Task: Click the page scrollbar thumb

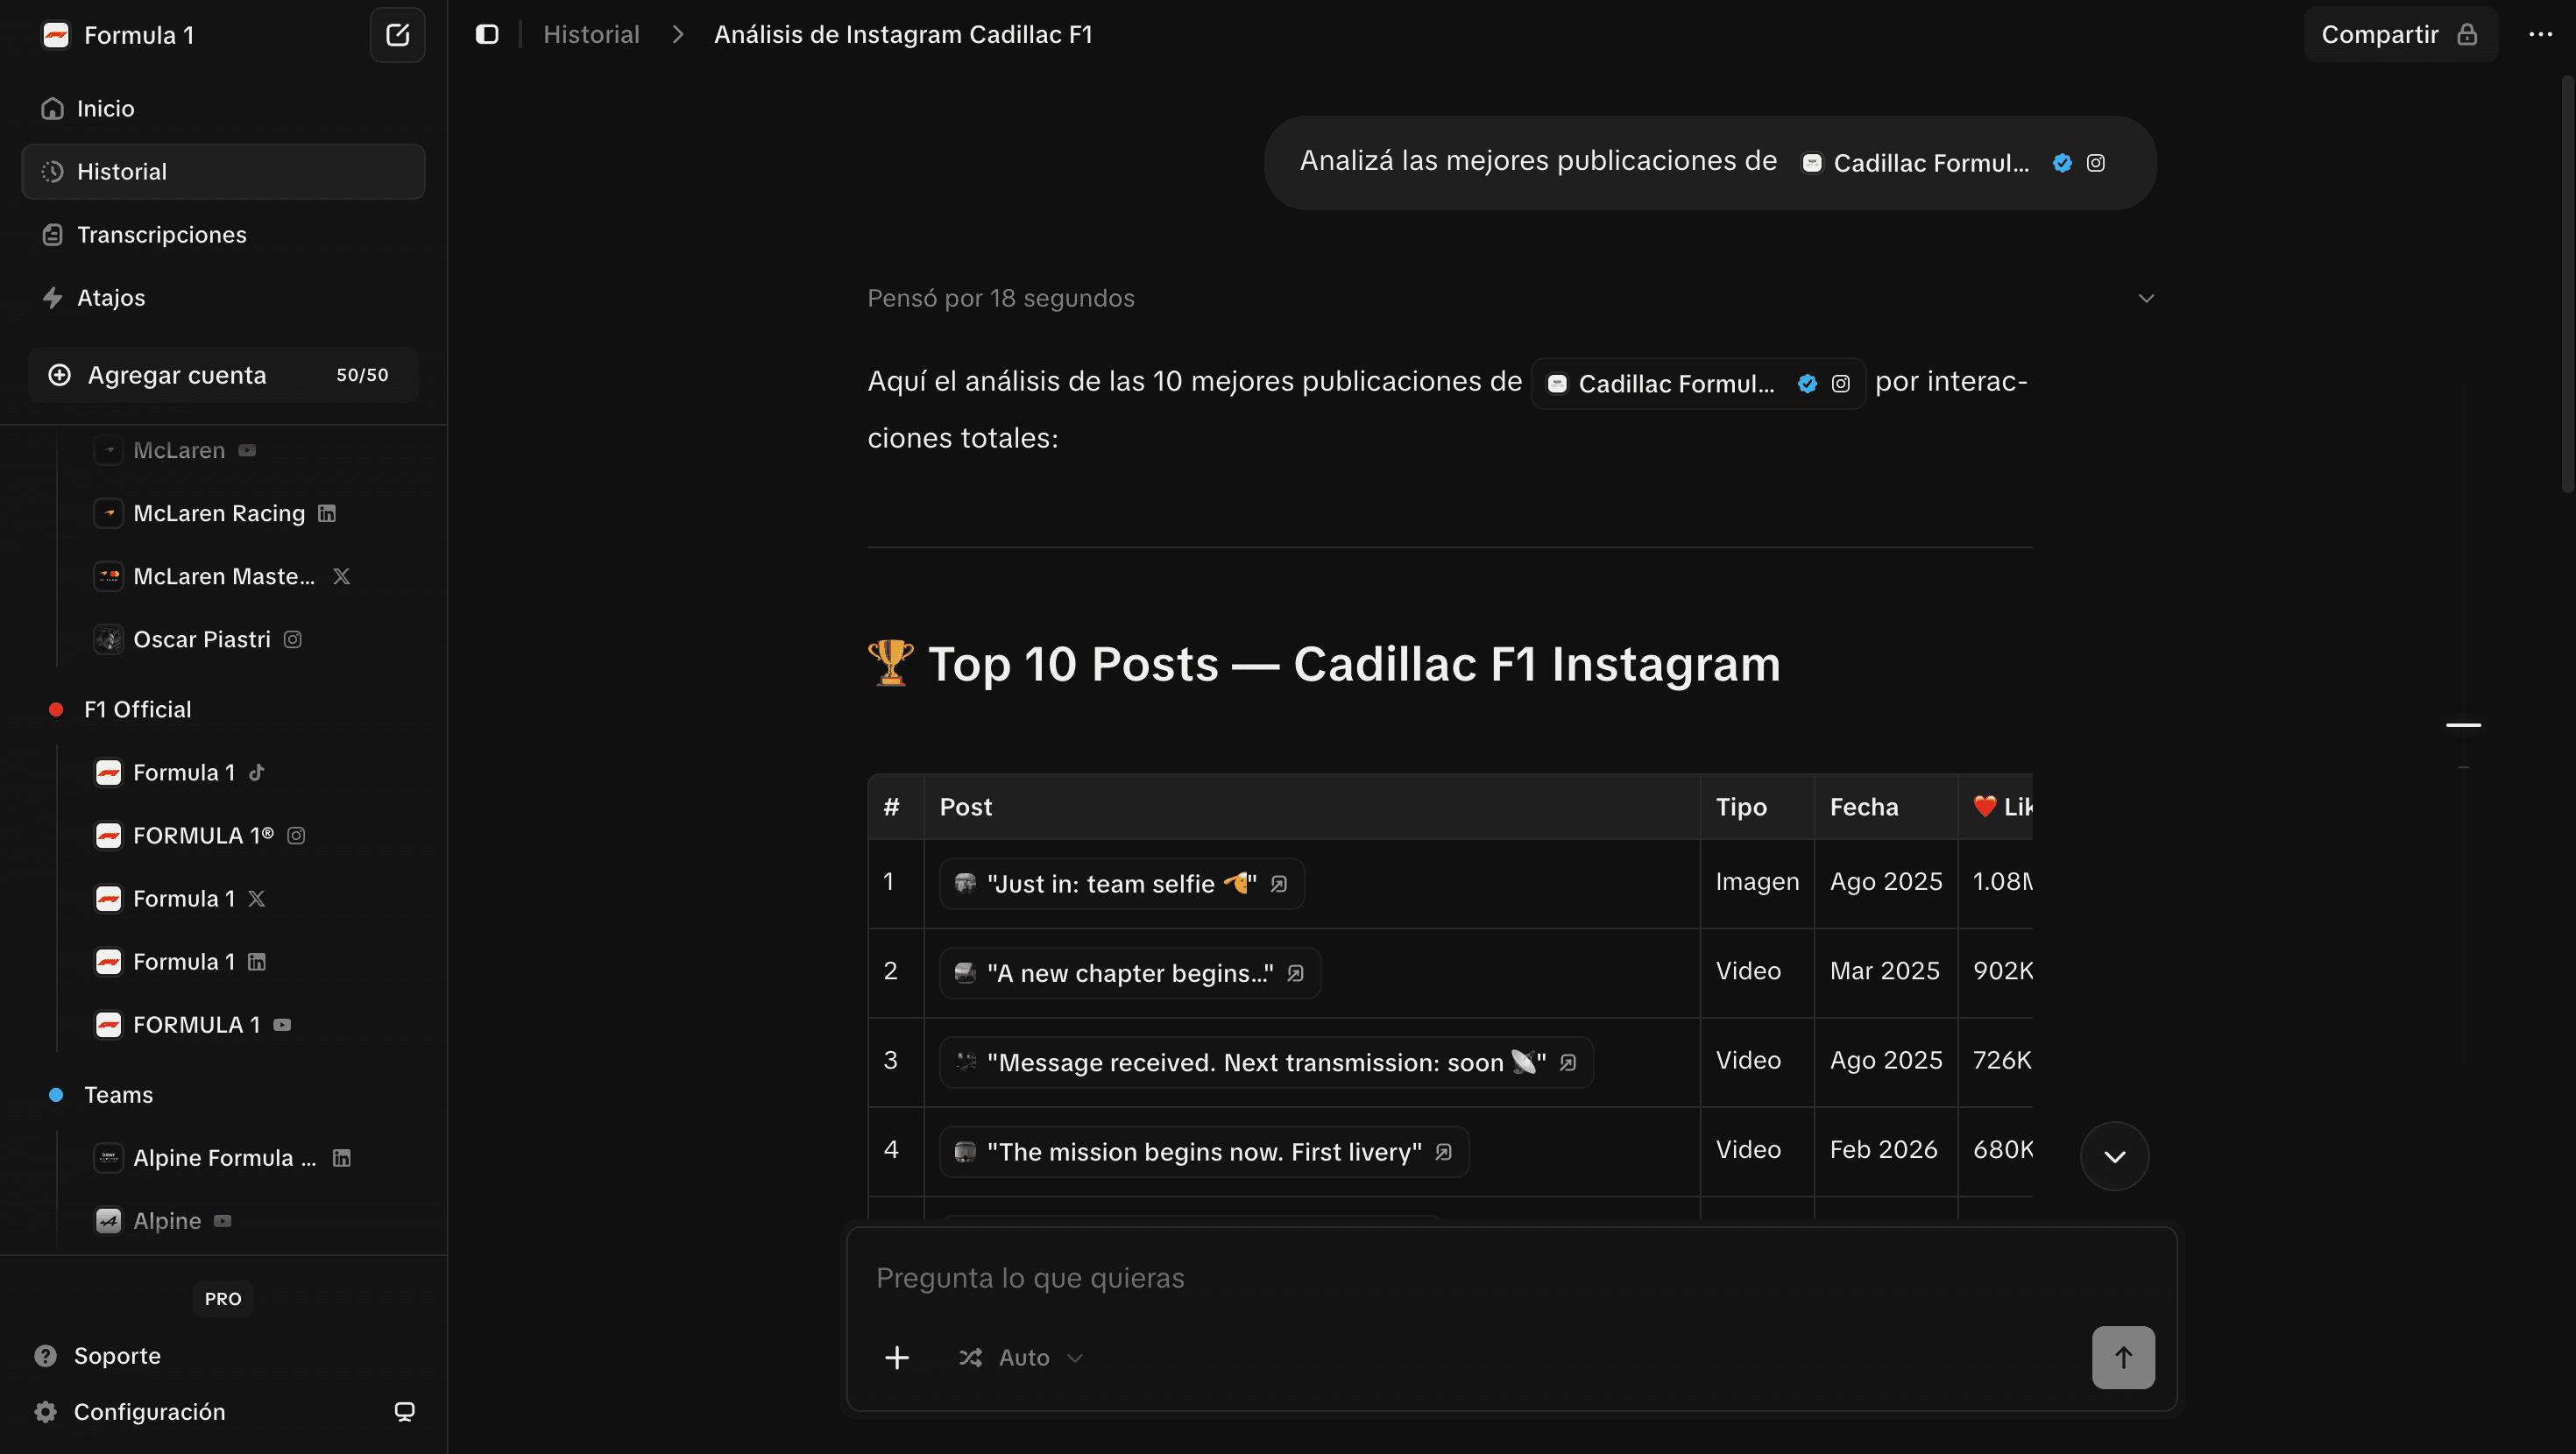Action: (2568, 285)
